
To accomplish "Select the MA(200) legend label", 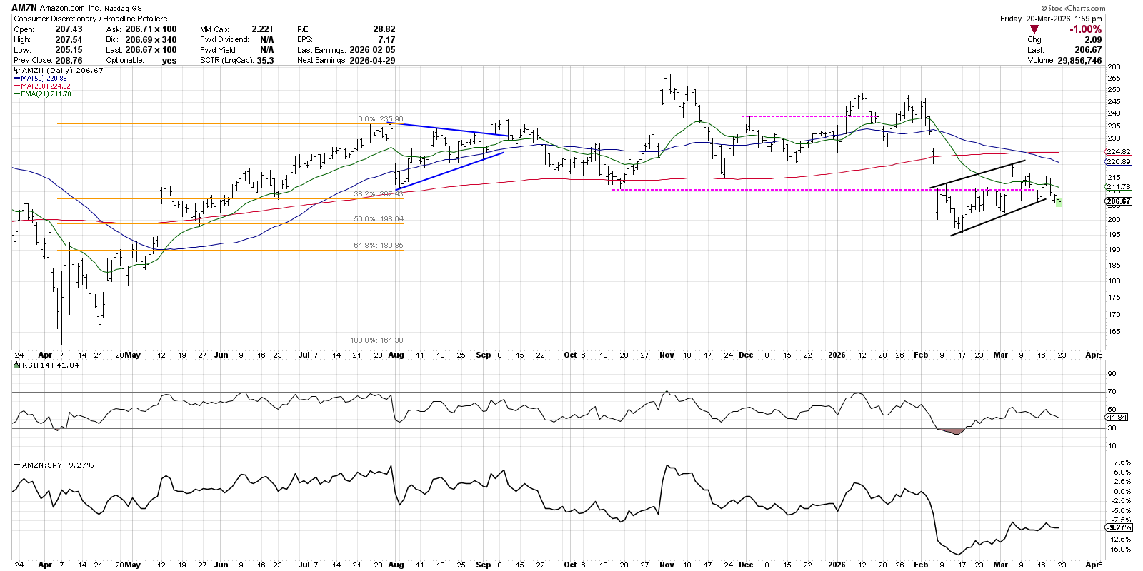I will [35, 86].
